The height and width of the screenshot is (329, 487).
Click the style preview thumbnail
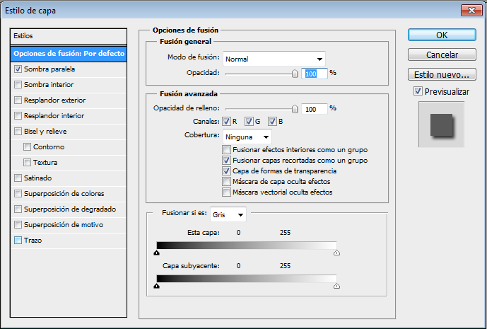441,125
